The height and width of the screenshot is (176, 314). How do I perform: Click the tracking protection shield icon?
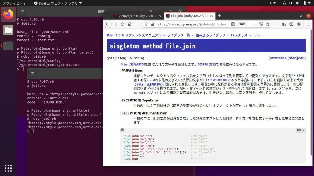tap(146, 24)
